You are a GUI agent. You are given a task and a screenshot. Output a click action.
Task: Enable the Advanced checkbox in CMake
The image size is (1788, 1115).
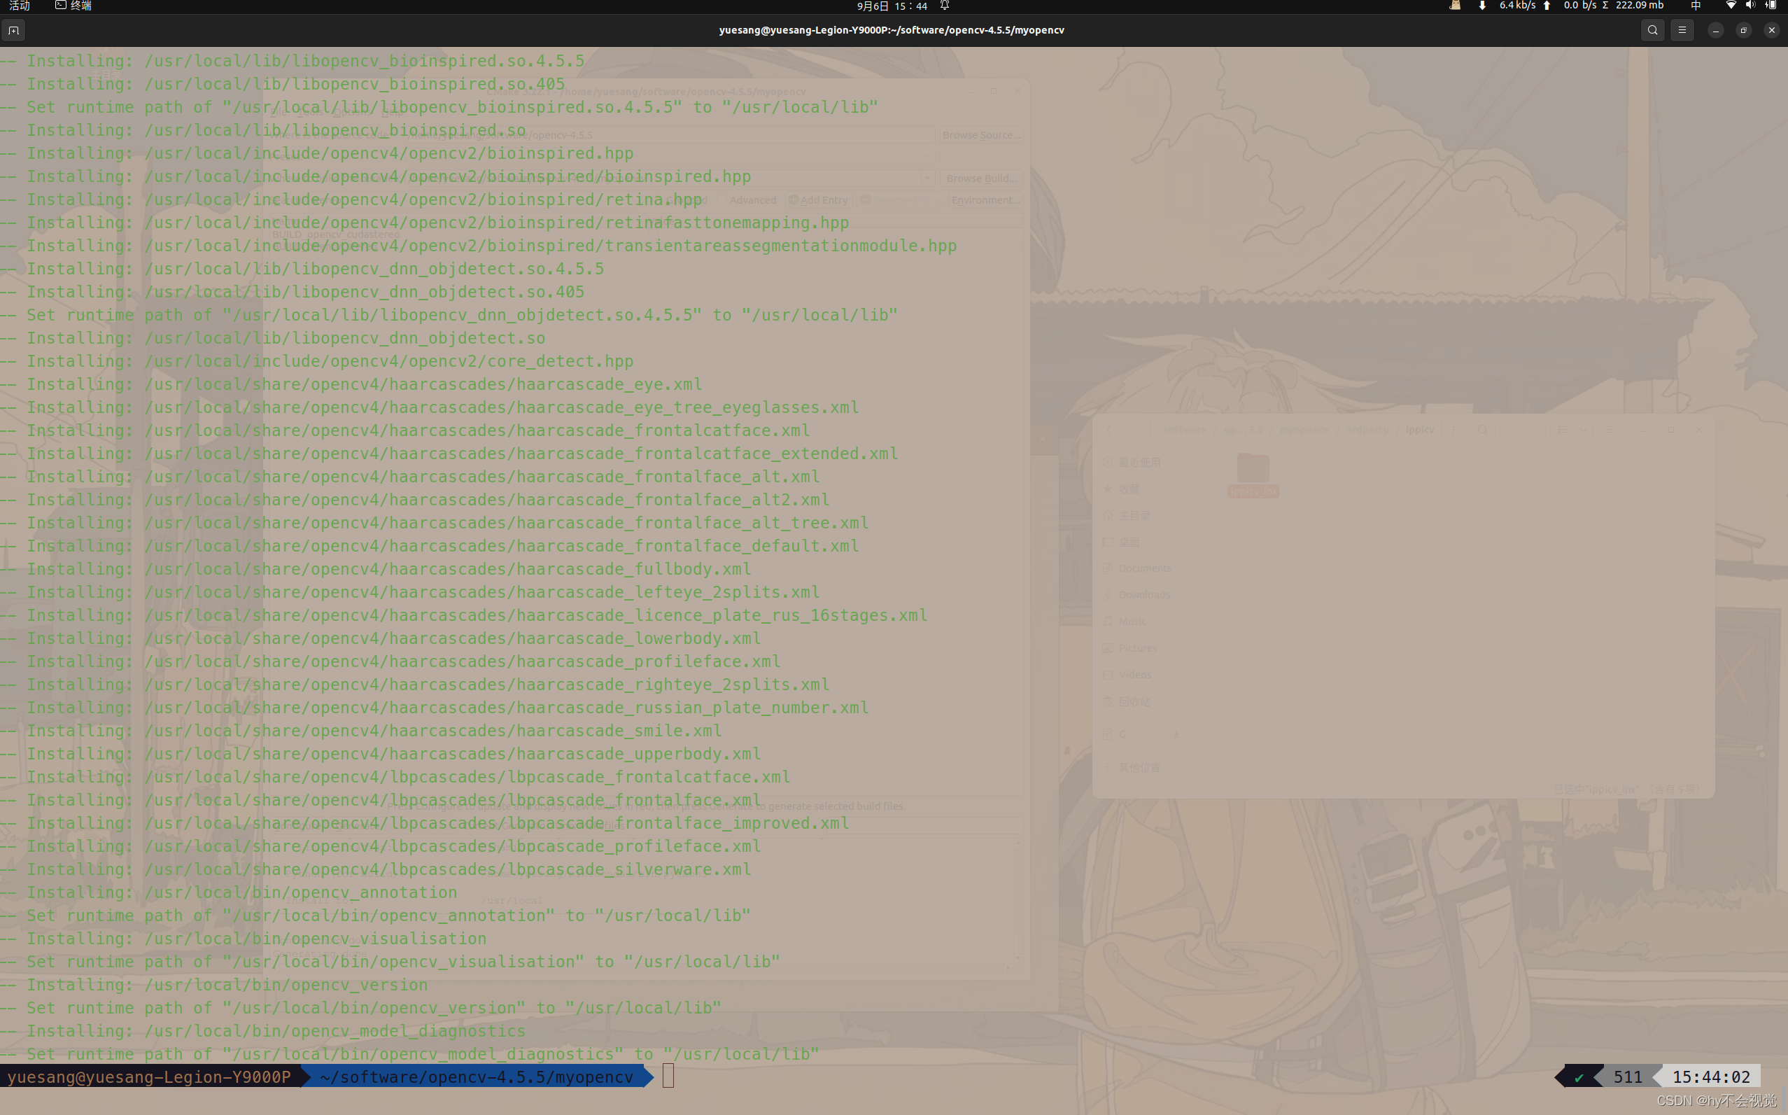coord(721,201)
